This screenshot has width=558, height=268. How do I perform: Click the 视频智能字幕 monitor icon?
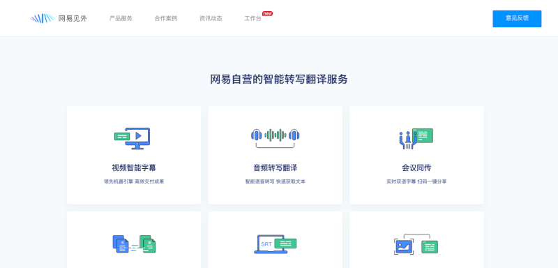[x=133, y=138]
